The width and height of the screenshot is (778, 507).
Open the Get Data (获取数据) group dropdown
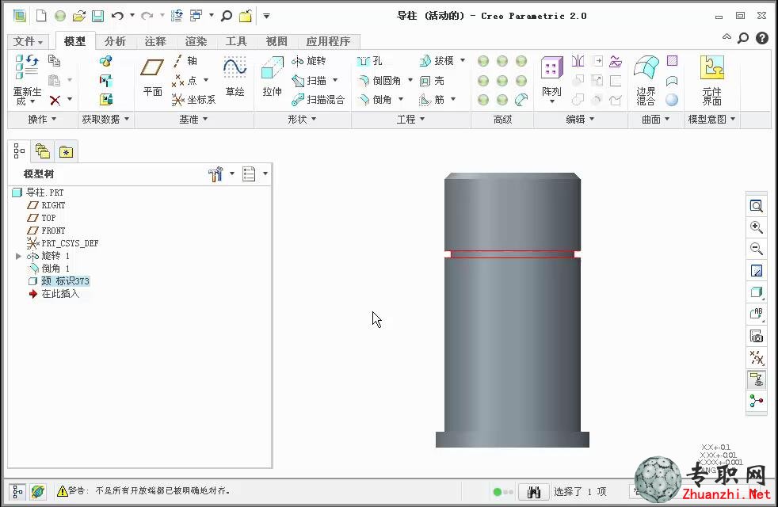pos(105,119)
